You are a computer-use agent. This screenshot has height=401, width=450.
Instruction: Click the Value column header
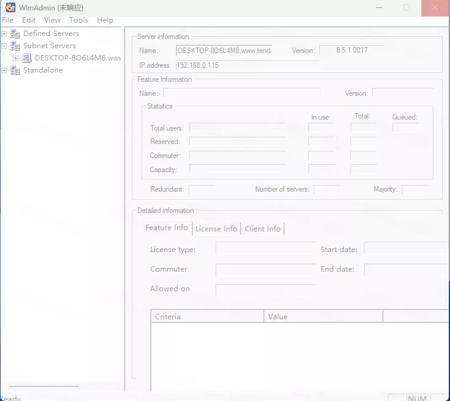pyautogui.click(x=323, y=316)
